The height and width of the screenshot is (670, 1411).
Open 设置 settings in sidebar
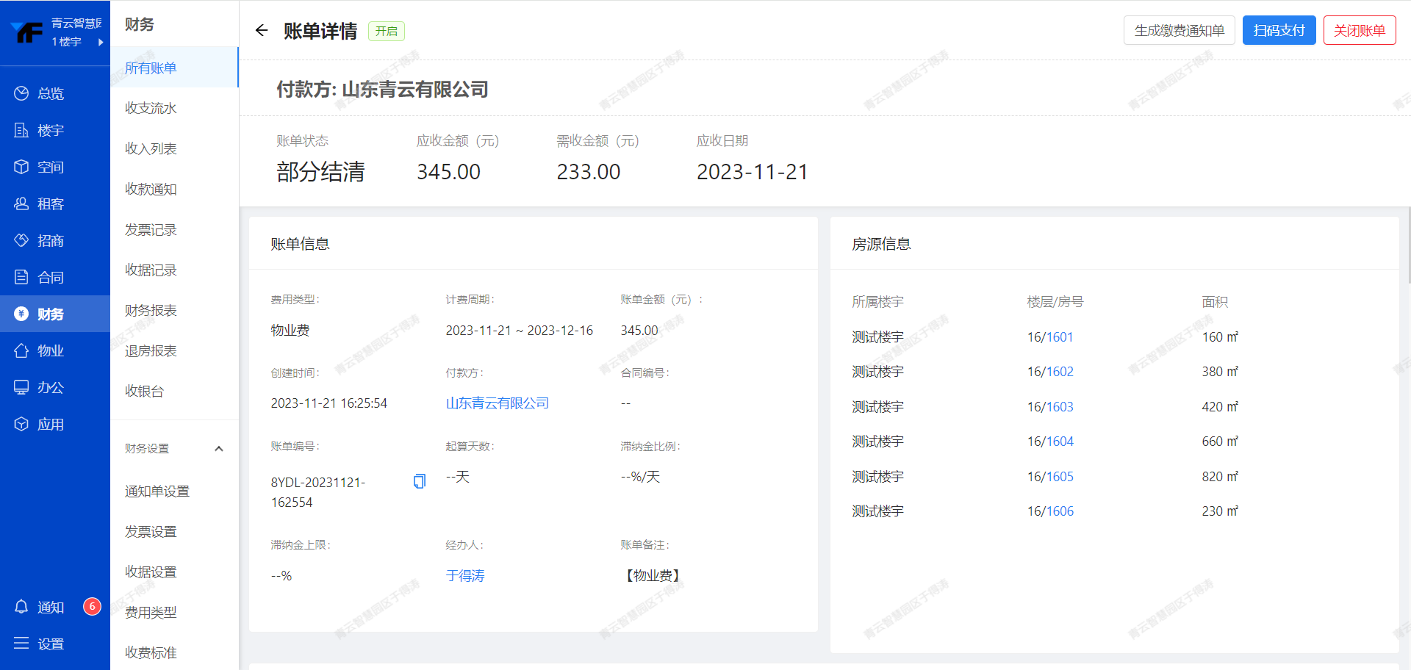coord(50,644)
